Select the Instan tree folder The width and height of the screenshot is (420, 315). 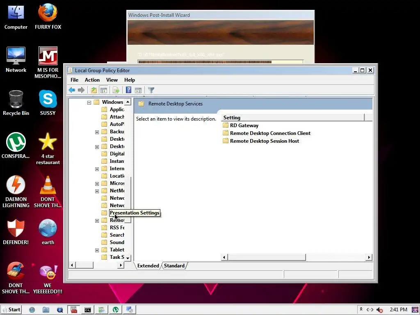pyautogui.click(x=113, y=161)
